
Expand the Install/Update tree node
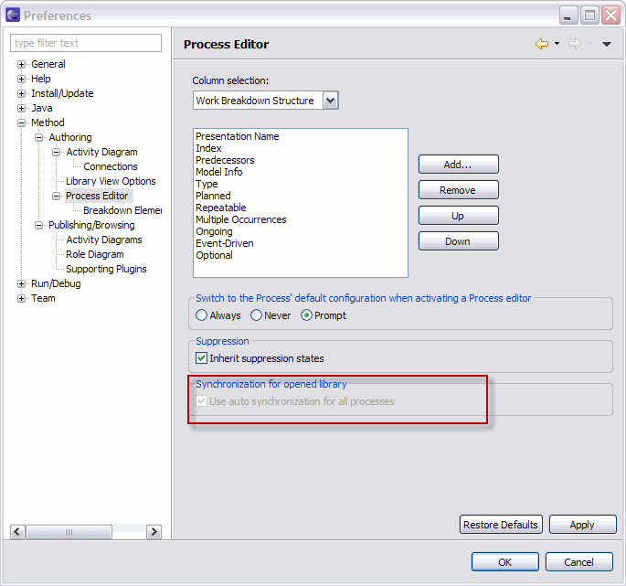pos(21,93)
